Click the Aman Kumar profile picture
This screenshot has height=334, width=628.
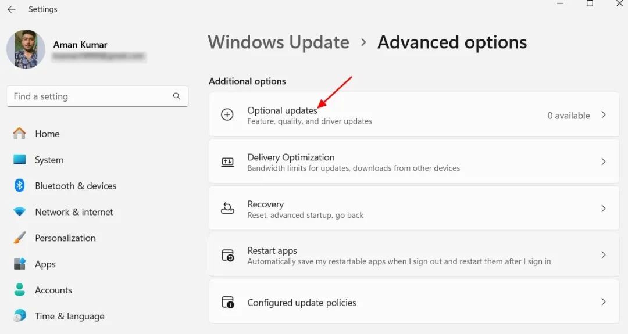26,49
